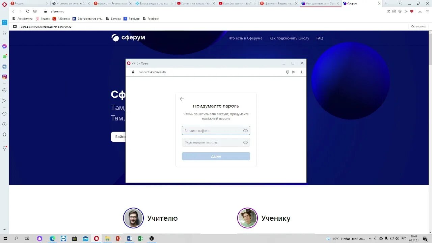The height and width of the screenshot is (243, 432).
Task: Open VK in Opera sidebar
Action: pyautogui.click(x=4, y=66)
